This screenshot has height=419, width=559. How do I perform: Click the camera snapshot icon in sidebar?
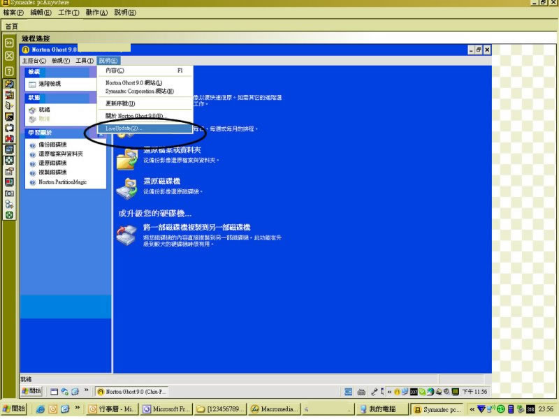pyautogui.click(x=9, y=193)
